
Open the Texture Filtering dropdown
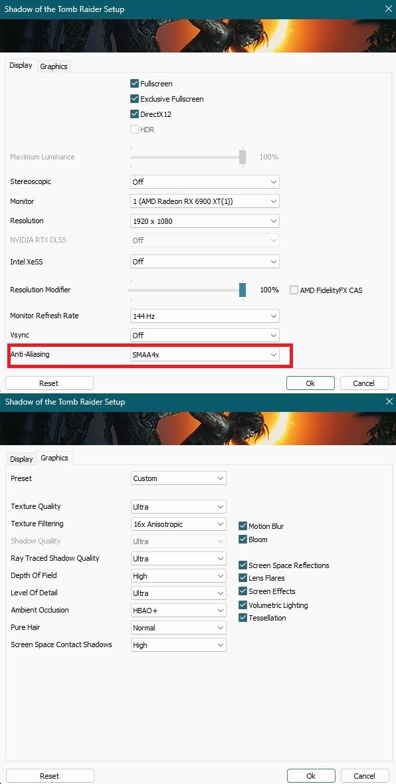(179, 524)
